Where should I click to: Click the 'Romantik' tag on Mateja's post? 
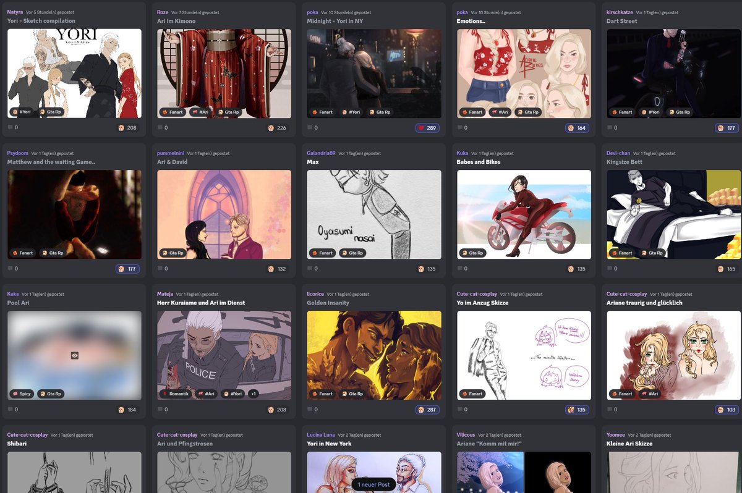(x=176, y=394)
